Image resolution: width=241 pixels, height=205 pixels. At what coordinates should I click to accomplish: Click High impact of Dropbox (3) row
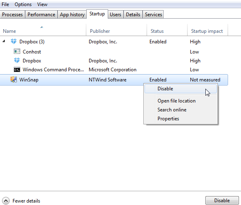coord(195,42)
